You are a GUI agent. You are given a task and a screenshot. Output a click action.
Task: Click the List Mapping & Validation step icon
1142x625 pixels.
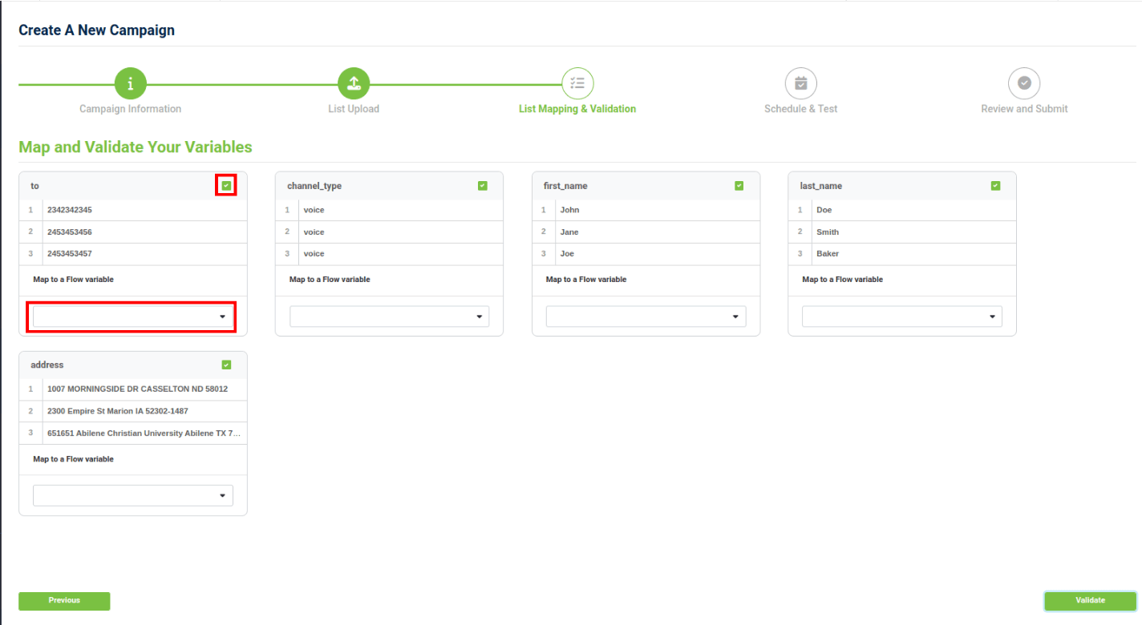click(577, 83)
